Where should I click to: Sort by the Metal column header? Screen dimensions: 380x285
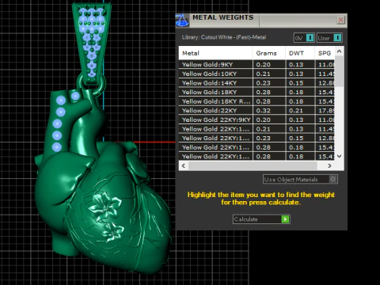pyautogui.click(x=215, y=53)
